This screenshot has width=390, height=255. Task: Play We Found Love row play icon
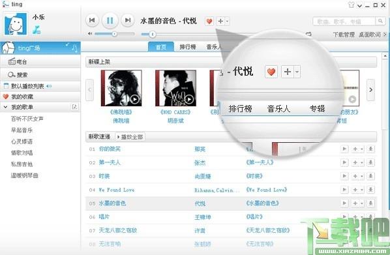pyautogui.click(x=344, y=190)
